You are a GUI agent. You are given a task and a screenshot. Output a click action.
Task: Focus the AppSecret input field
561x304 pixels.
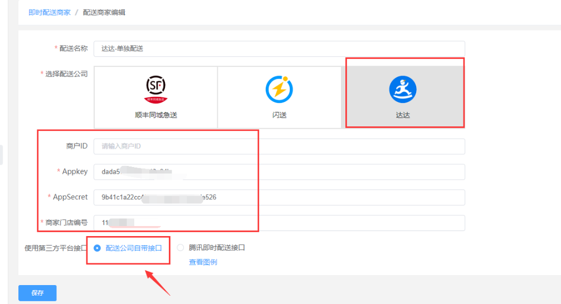click(279, 198)
